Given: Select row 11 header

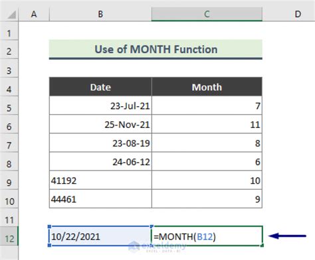Looking at the screenshot, I should pyautogui.click(x=9, y=218).
